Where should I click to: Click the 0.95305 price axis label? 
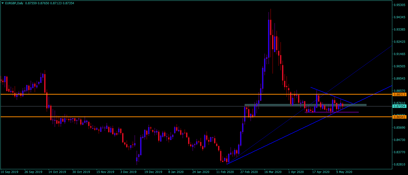(x=399, y=5)
